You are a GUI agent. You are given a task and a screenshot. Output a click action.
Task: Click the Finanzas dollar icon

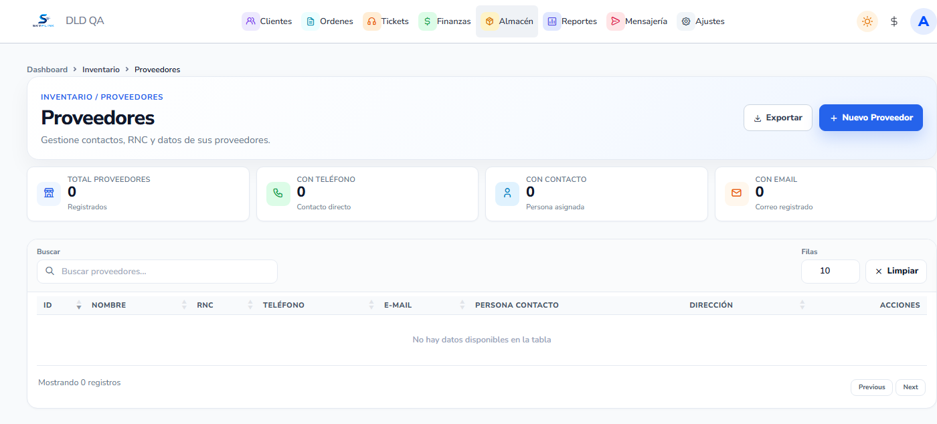pos(427,21)
